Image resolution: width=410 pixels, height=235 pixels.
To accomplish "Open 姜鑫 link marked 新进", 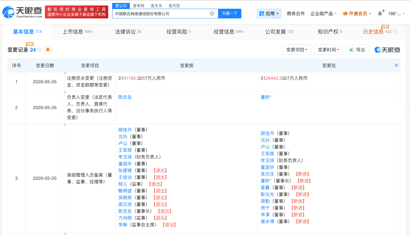I will [x=265, y=188].
